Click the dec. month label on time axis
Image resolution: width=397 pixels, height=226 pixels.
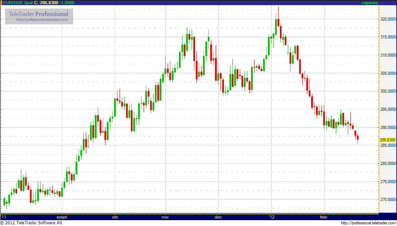[218, 217]
